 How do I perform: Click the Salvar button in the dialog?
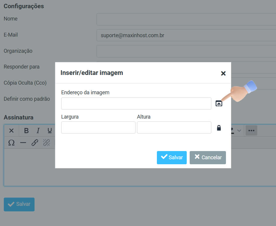click(x=172, y=157)
